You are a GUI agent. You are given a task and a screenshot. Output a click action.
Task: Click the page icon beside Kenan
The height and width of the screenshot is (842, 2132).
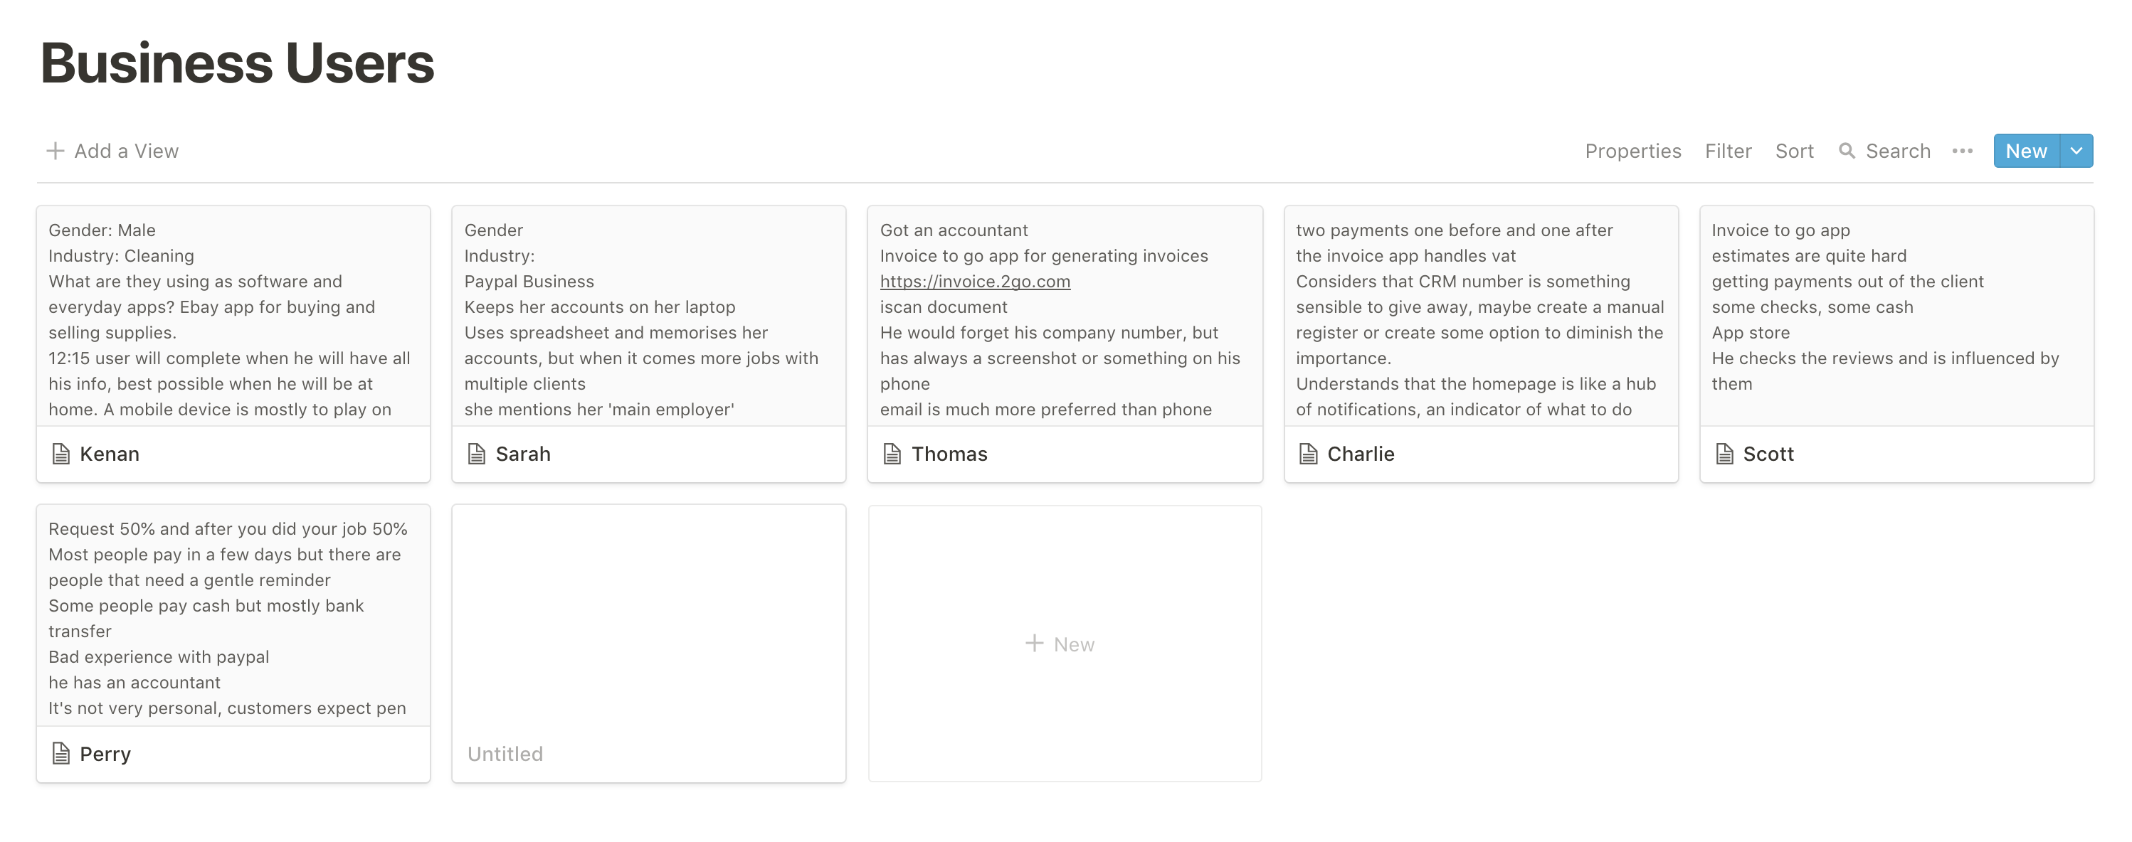(60, 454)
